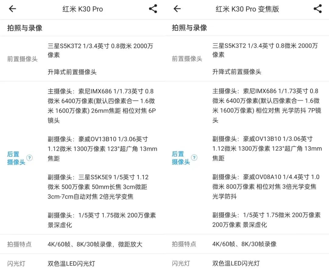Select main camera spec mentioning 26mm焦距 6P镜头
329x272 pixels.
pyautogui.click(x=102, y=106)
